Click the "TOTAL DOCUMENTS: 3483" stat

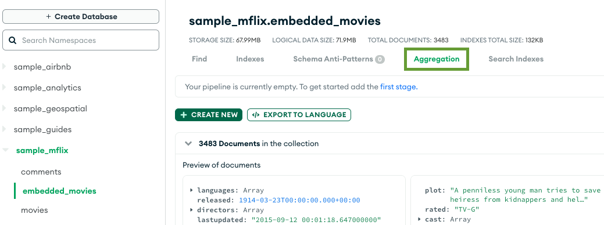click(x=408, y=40)
